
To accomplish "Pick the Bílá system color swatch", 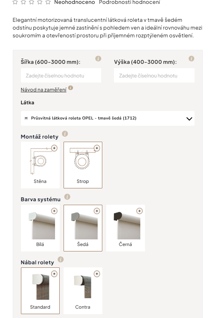I will 40,228.
